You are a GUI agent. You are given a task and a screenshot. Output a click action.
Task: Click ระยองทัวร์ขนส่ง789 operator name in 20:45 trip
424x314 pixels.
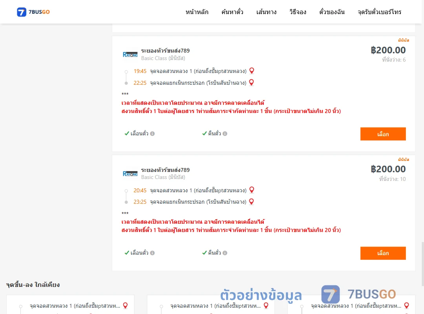(165, 170)
